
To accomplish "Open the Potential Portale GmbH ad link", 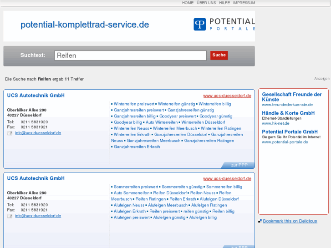I will [x=290, y=132].
